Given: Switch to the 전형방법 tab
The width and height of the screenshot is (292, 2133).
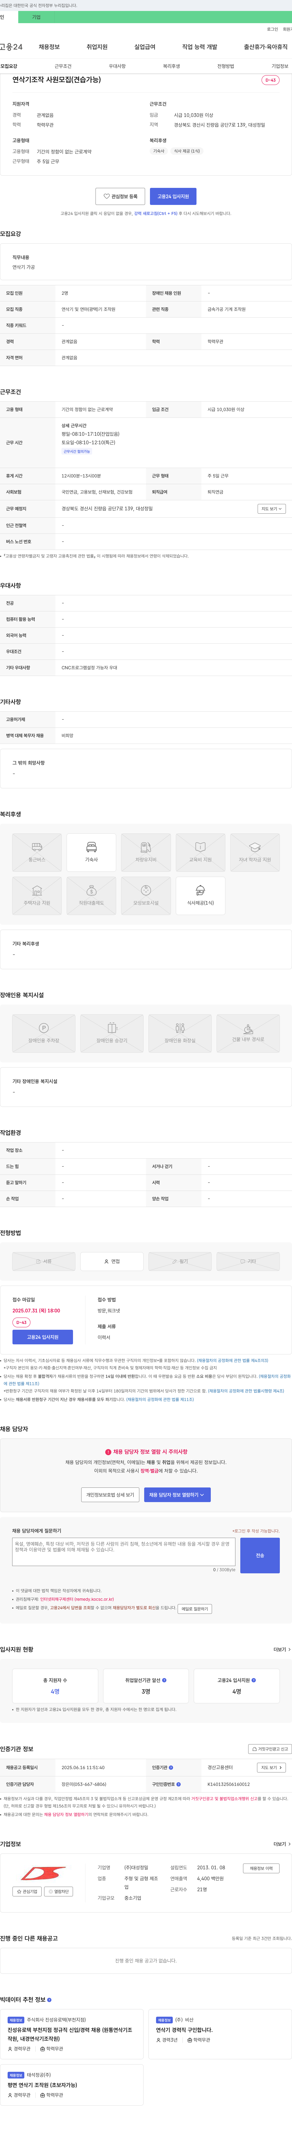Looking at the screenshot, I should coord(226,66).
